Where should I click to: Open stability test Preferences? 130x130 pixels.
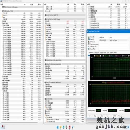pyautogui.click(x=120, y=116)
